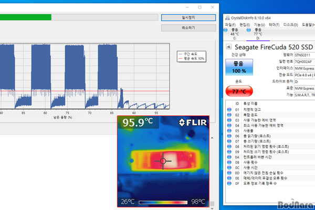Screen dimensions: 315x210
Task: Click the serial number field 7QH002AF
Action: 304,61
